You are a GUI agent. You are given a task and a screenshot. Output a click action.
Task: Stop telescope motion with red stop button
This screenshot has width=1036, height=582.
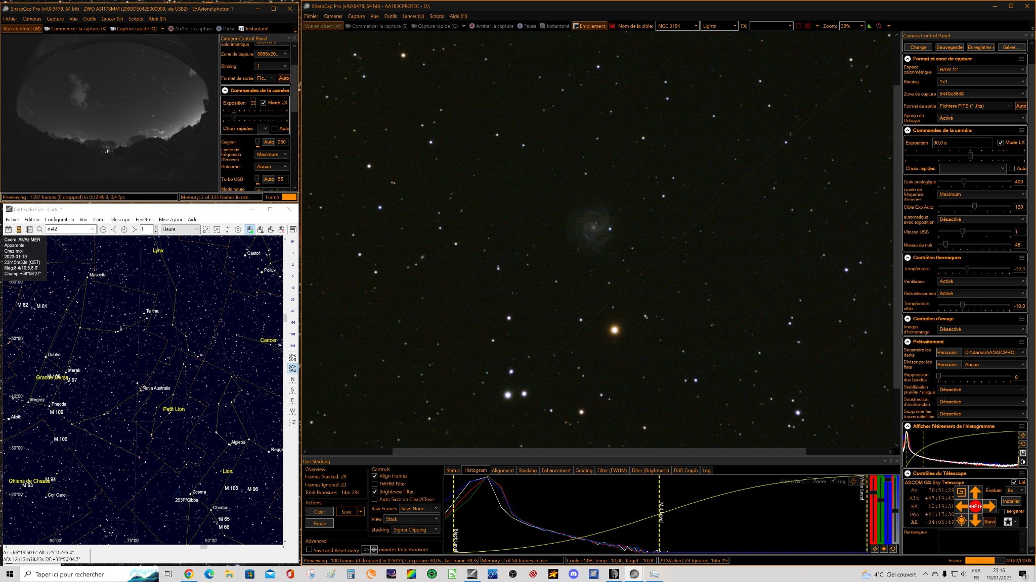click(975, 506)
